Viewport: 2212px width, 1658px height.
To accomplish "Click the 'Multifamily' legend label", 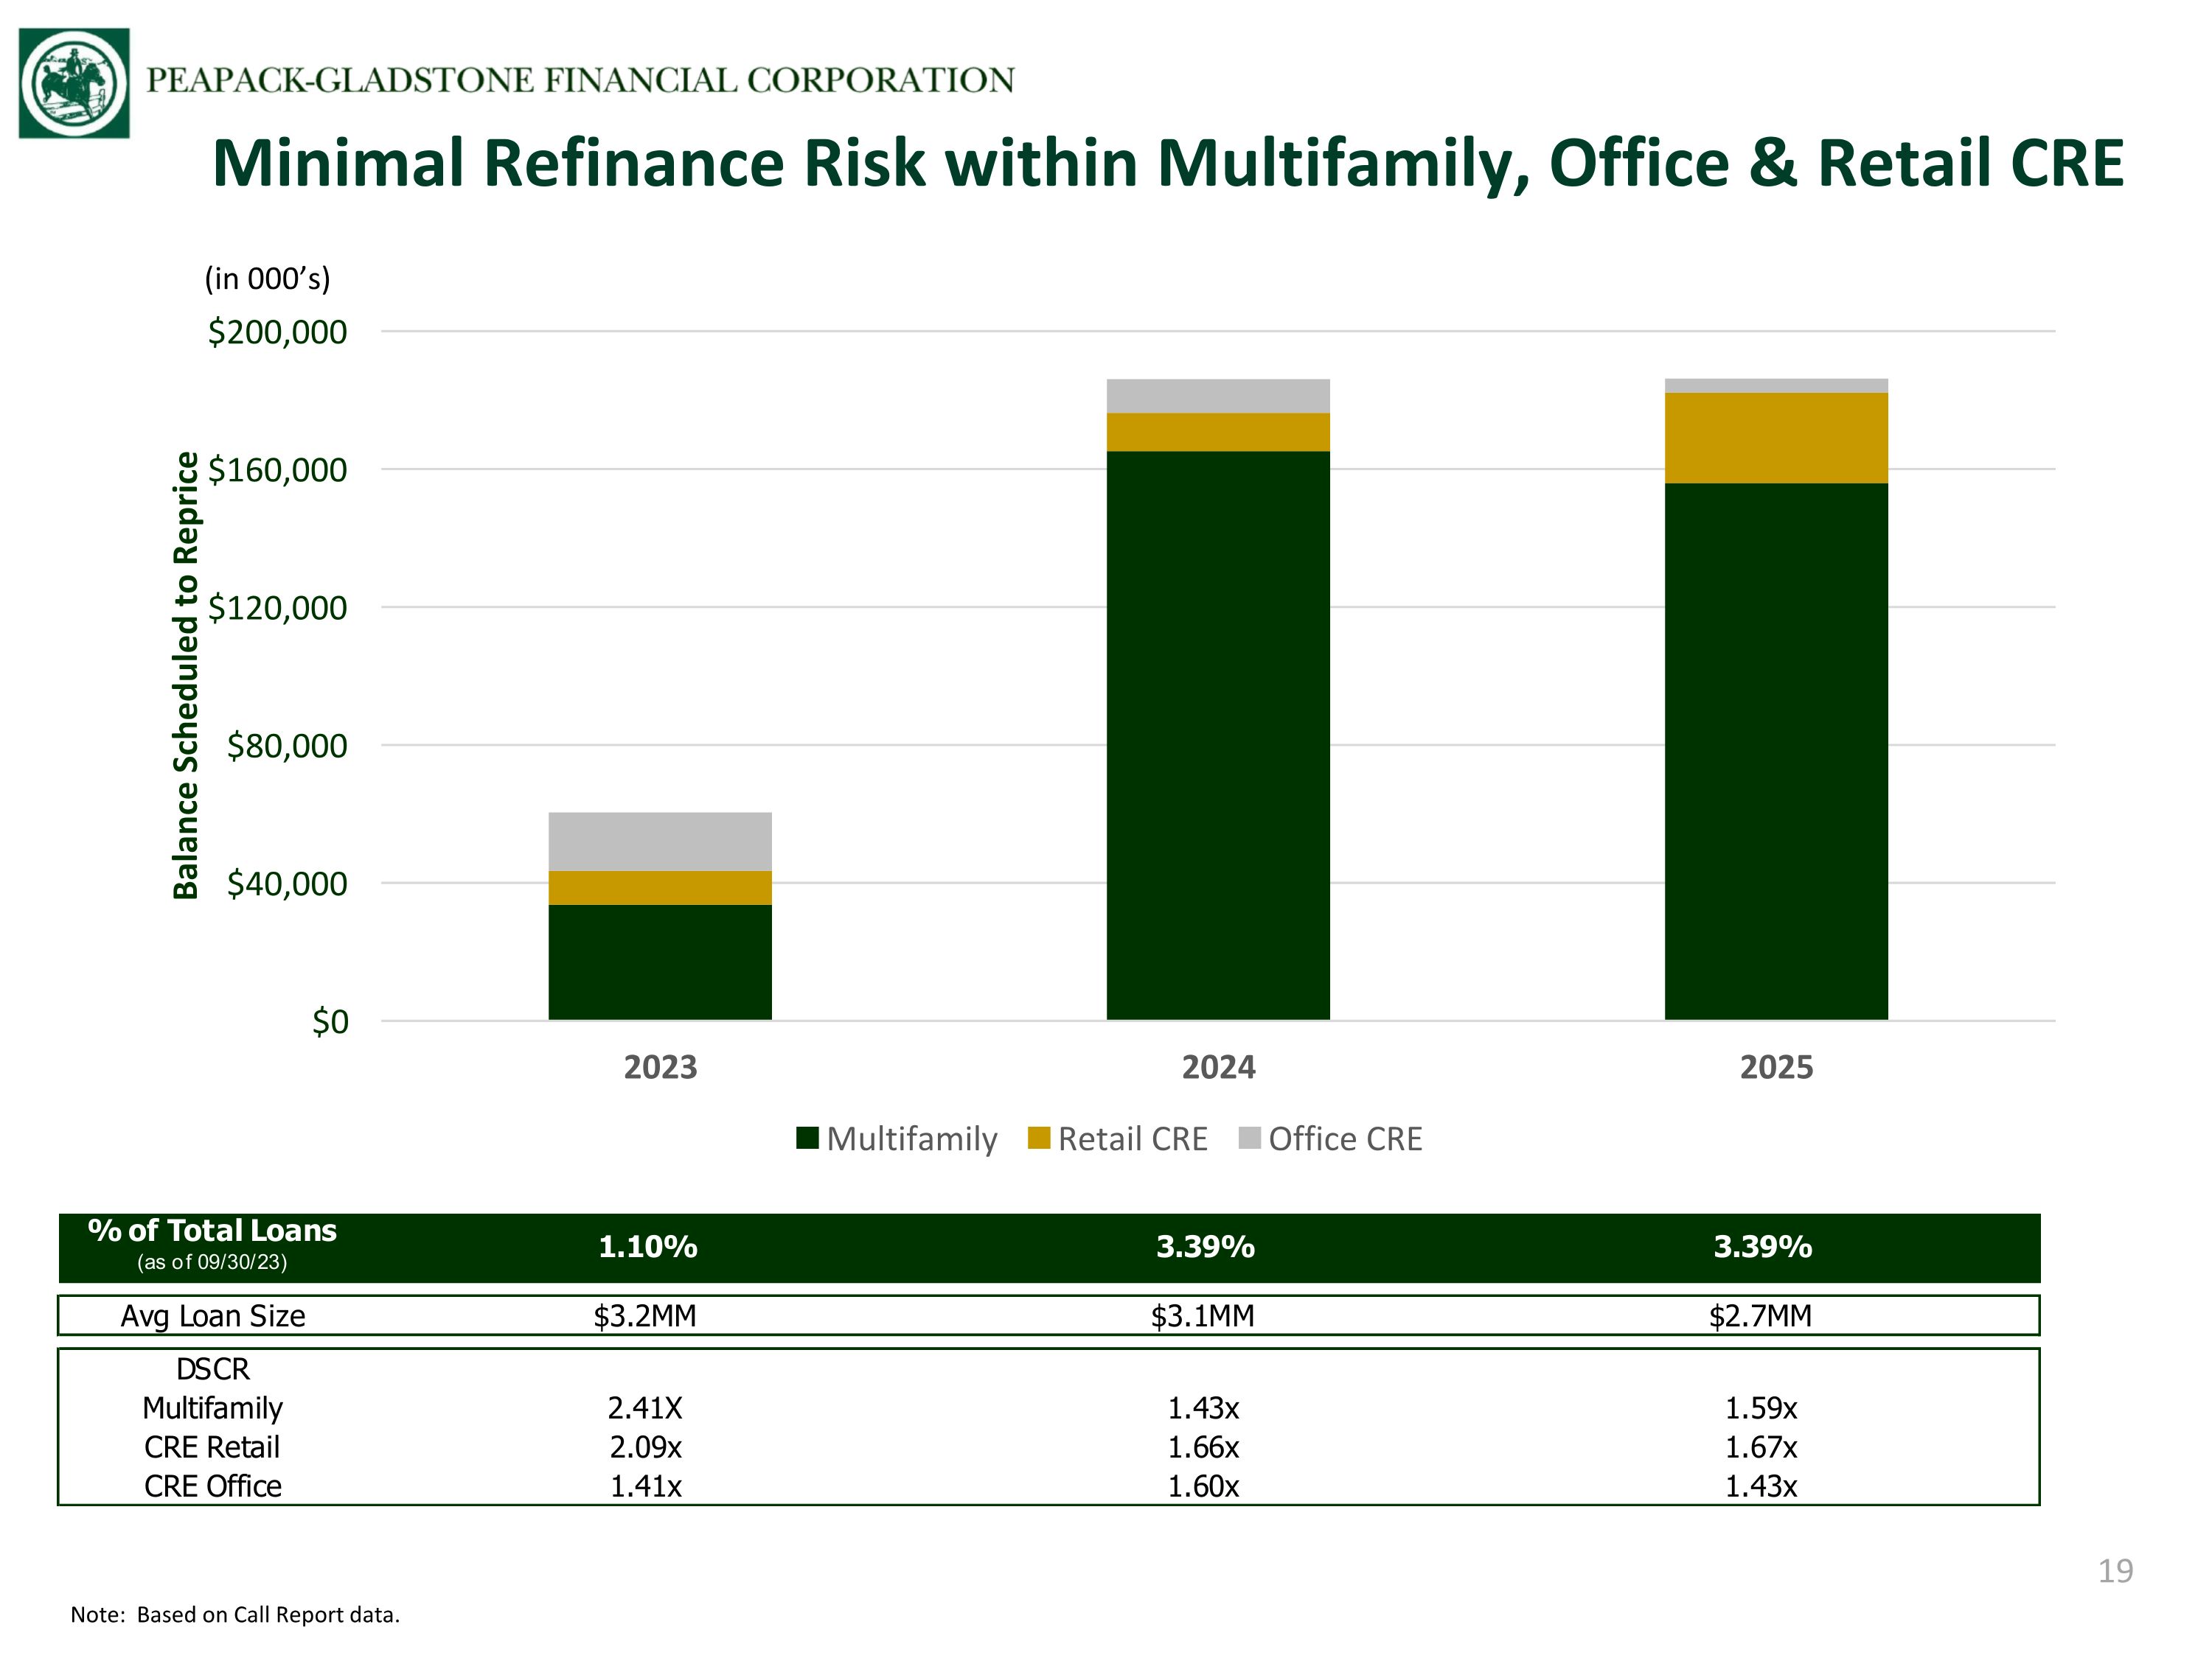I will (912, 1139).
